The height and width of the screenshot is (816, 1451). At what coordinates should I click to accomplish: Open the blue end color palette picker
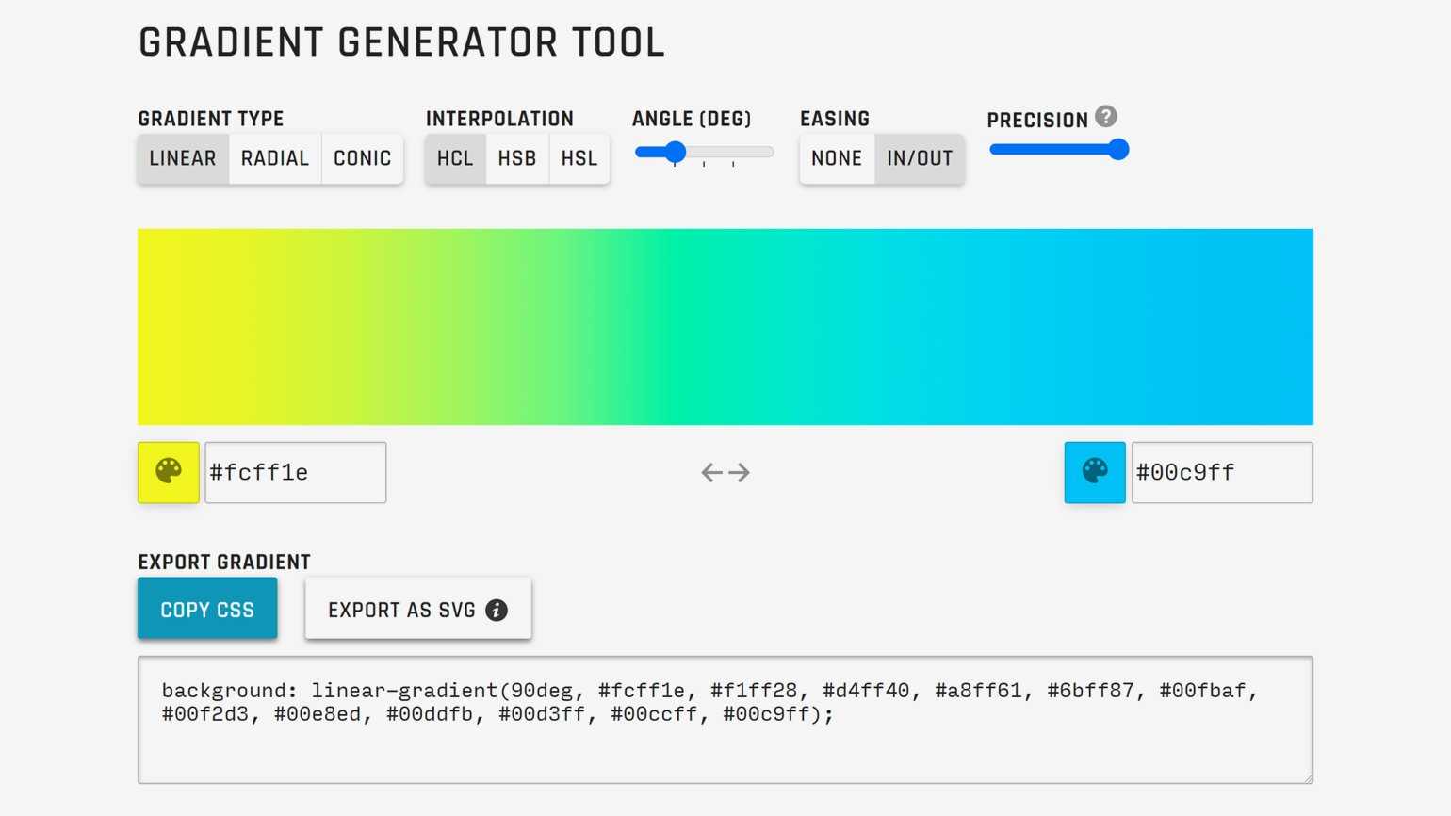tap(1094, 472)
